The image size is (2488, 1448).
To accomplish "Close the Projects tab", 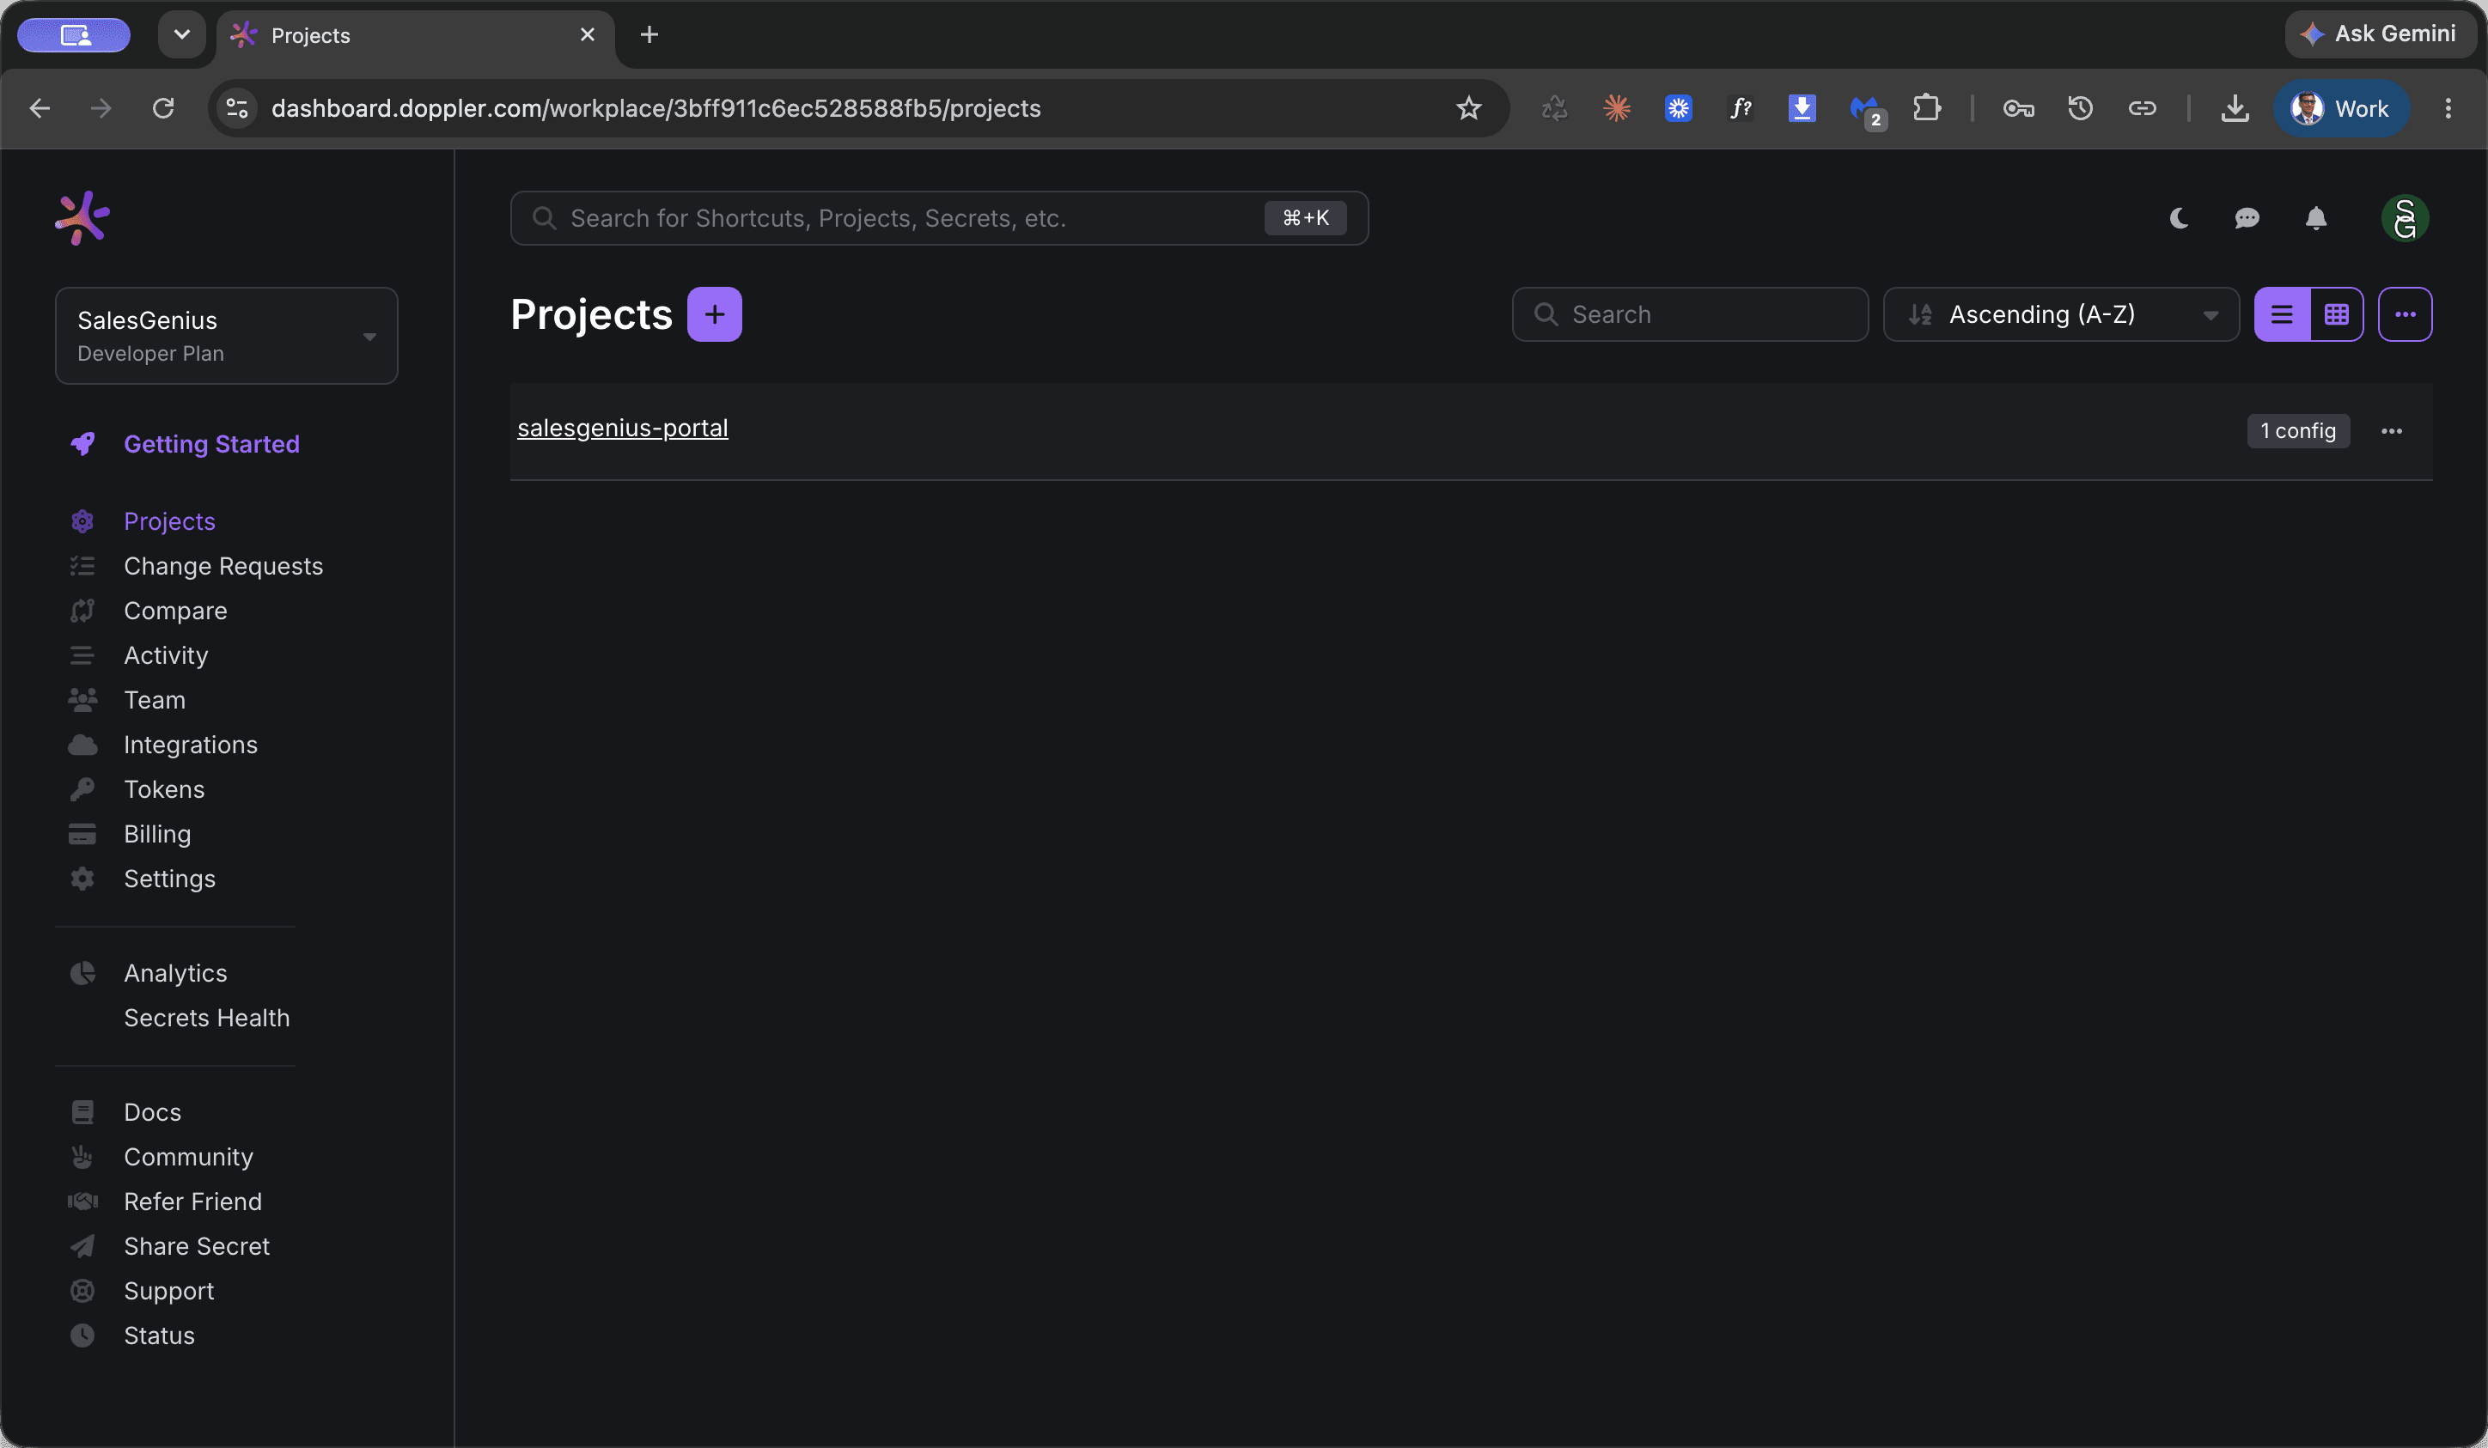I will coord(588,34).
